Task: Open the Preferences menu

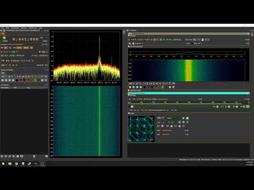Action: point(33,28)
